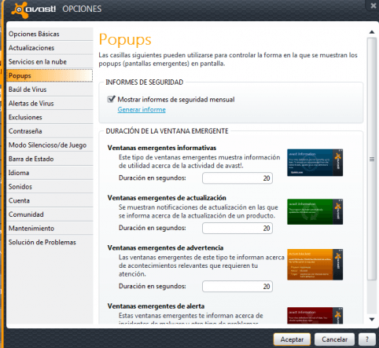Open Cuenta settings
379x348 pixels.
50,200
